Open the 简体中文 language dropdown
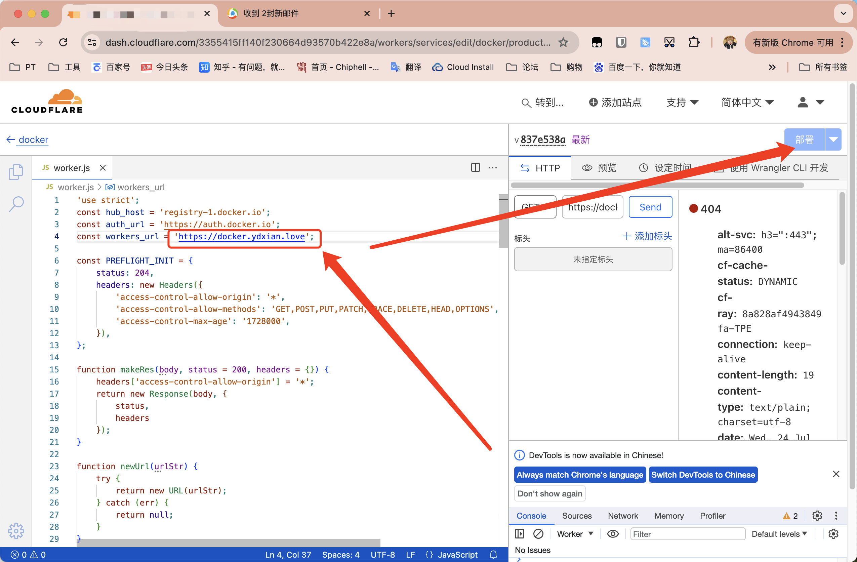 [747, 102]
